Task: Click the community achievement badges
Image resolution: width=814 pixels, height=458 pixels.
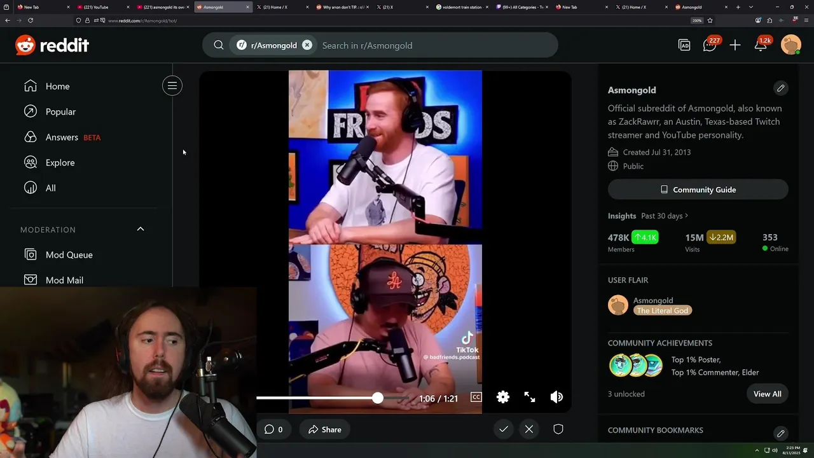Action: click(x=636, y=366)
